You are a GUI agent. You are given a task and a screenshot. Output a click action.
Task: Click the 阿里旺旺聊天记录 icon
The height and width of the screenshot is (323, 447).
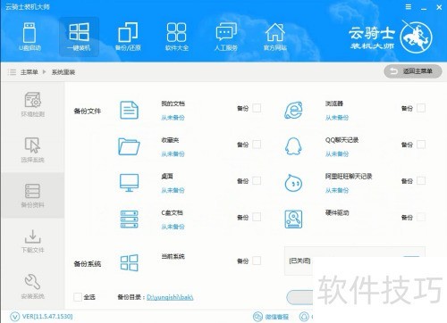click(293, 183)
